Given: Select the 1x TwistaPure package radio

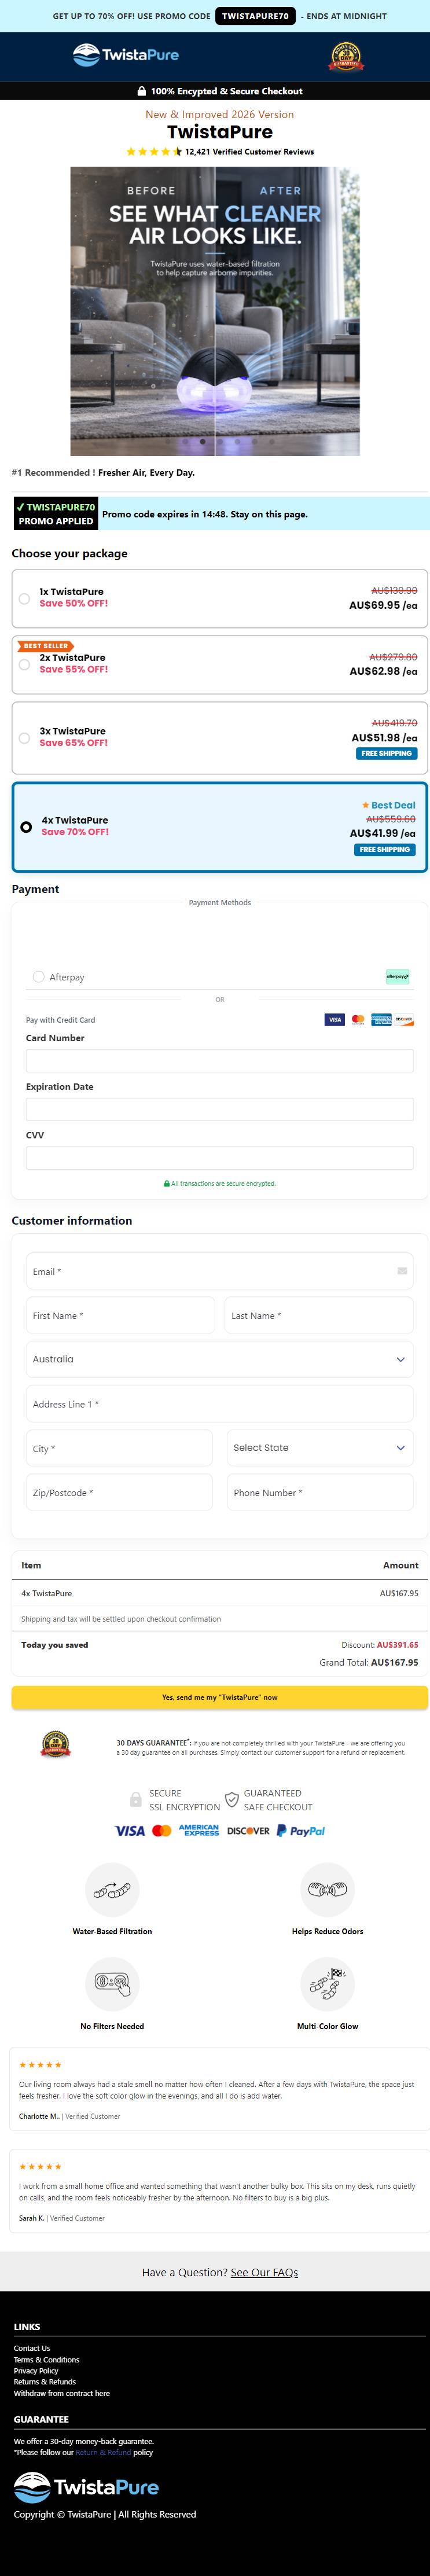Looking at the screenshot, I should [x=24, y=598].
